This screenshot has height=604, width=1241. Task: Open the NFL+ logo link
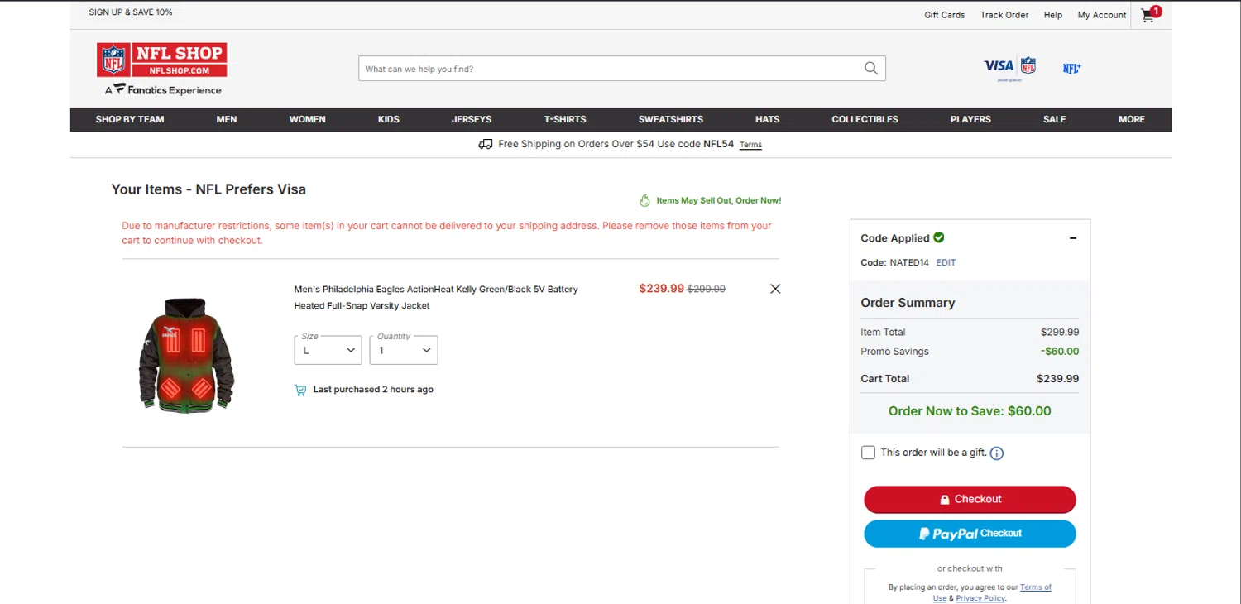click(x=1071, y=69)
